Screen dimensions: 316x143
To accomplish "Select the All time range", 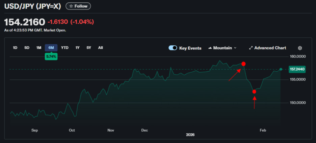I will coord(100,48).
